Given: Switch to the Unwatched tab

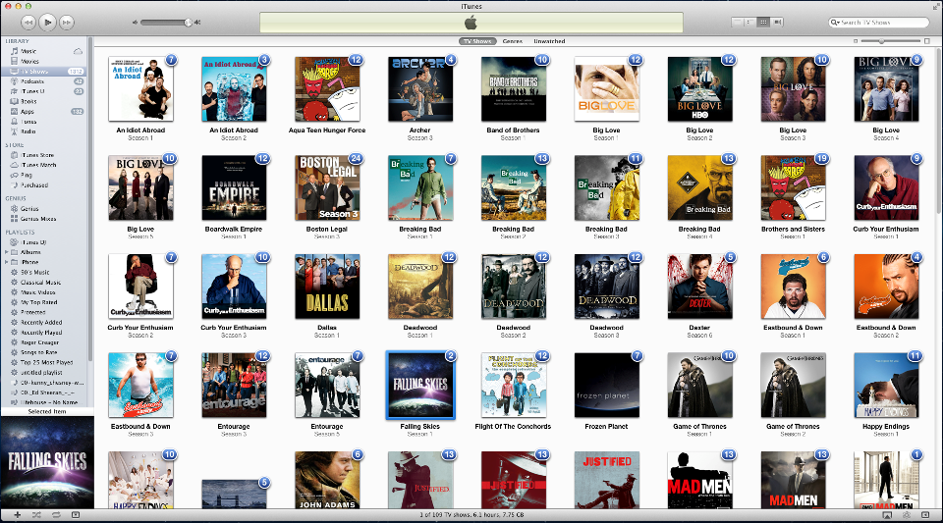Looking at the screenshot, I should tap(549, 41).
